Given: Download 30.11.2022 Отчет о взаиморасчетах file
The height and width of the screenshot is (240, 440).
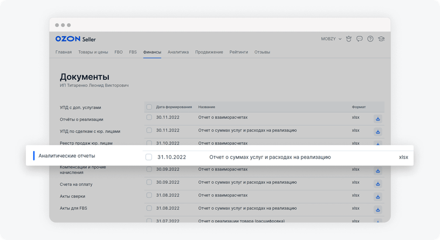Looking at the screenshot, I should 378,119.
